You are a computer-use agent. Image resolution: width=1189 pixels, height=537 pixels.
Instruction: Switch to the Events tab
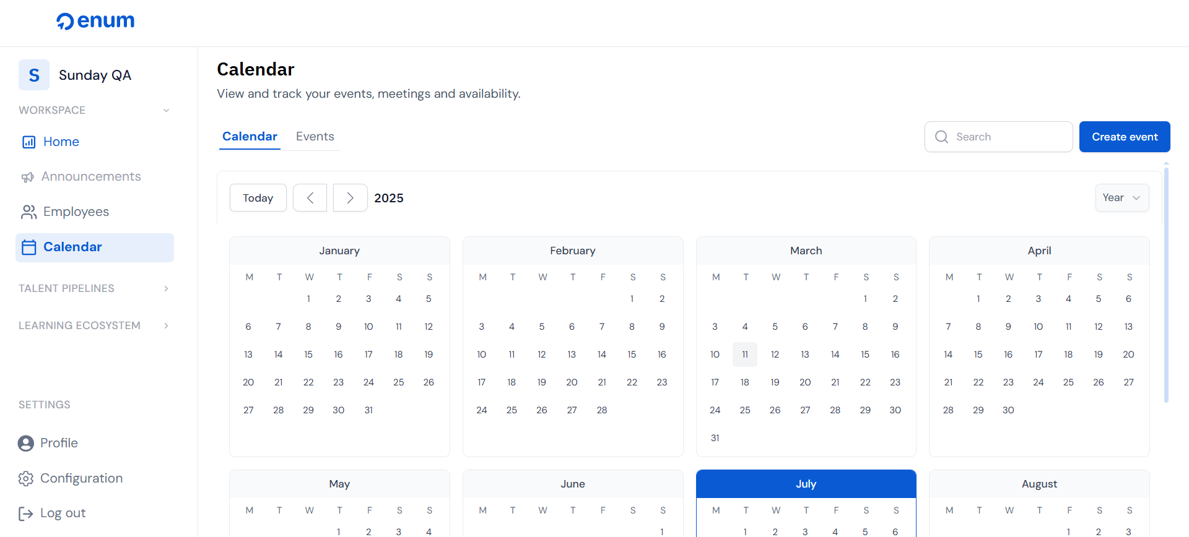315,137
